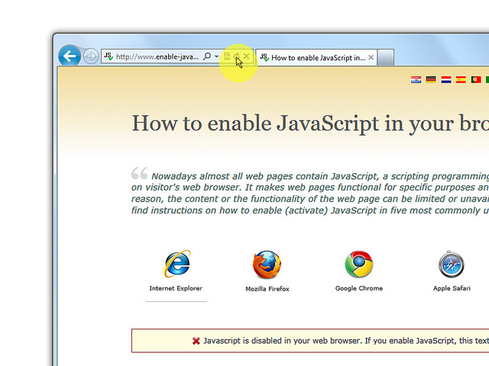Viewport: 489px width, 366px height.
Task: Switch language via the Spanish flag
Action: point(461,79)
